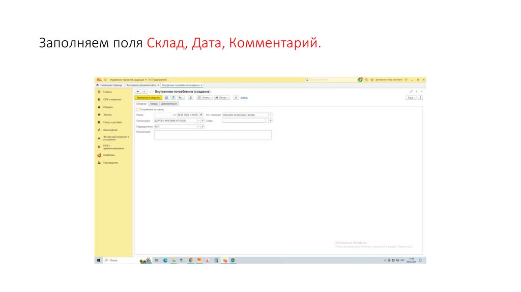Open the favorites star icon in the title bar
The image size is (521, 292).
[372, 80]
